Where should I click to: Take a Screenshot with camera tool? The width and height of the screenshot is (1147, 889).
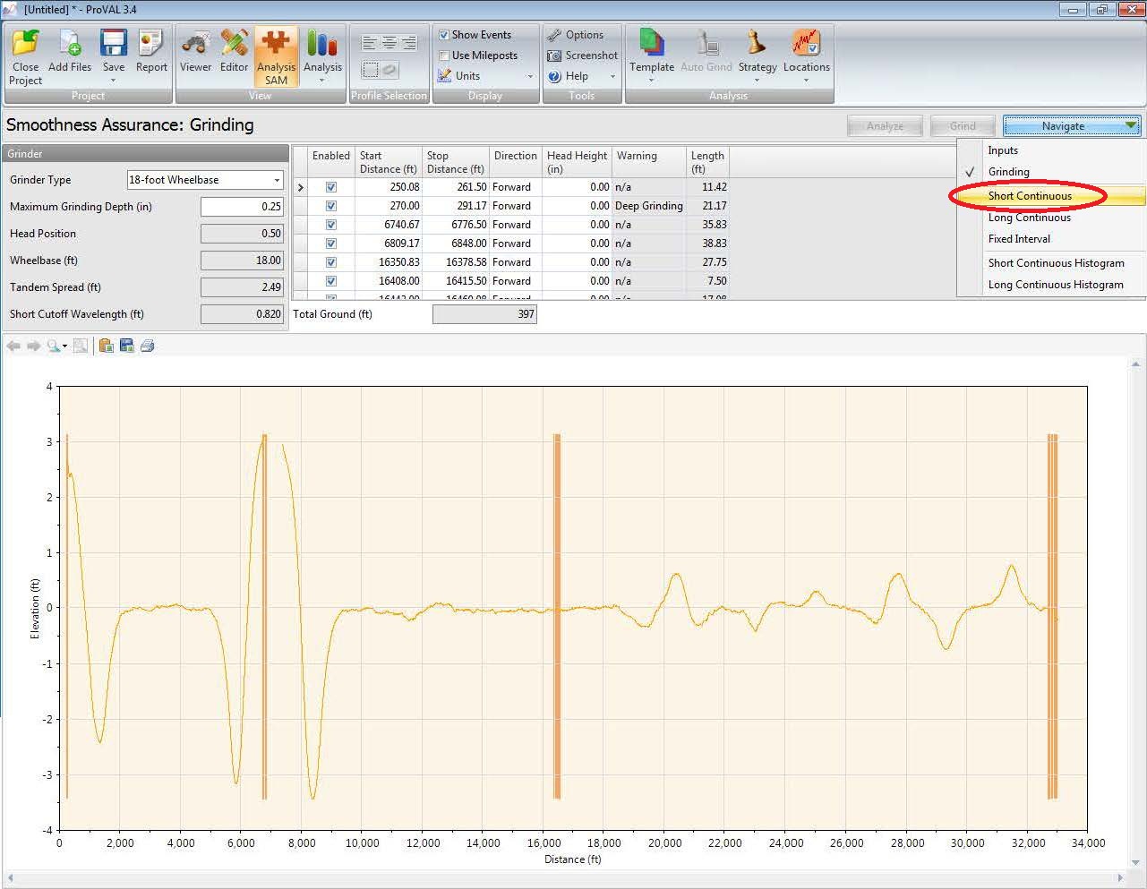(583, 56)
